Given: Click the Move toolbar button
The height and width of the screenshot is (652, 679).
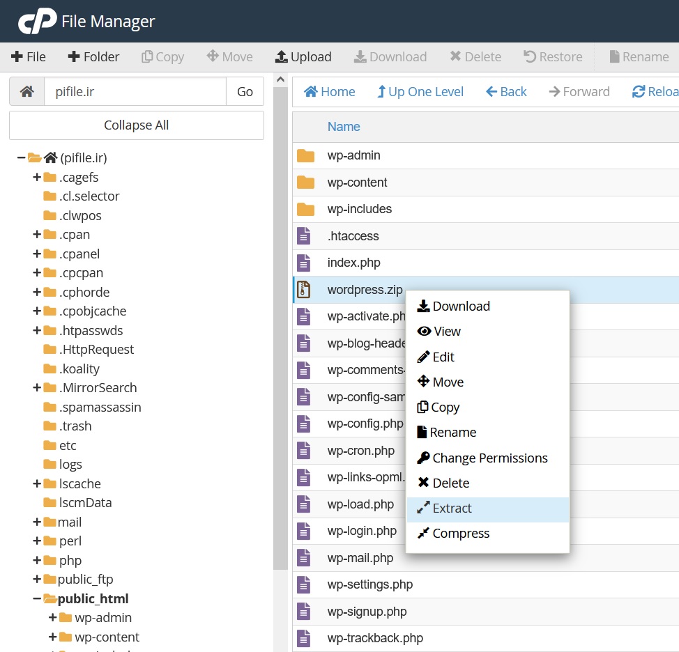Looking at the screenshot, I should tap(229, 56).
